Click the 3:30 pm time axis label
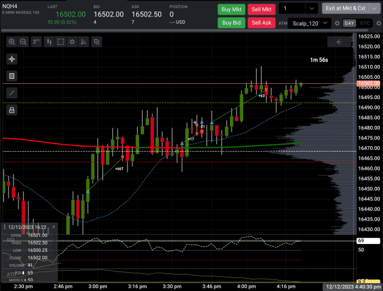The width and height of the screenshot is (383, 291). pyautogui.click(x=172, y=286)
